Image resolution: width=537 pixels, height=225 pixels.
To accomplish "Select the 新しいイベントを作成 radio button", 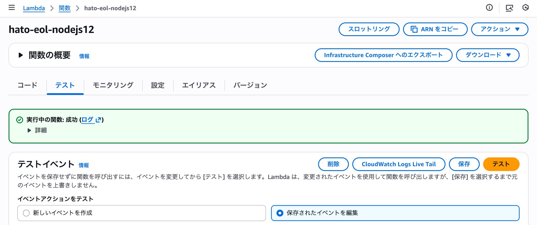I will 26,213.
